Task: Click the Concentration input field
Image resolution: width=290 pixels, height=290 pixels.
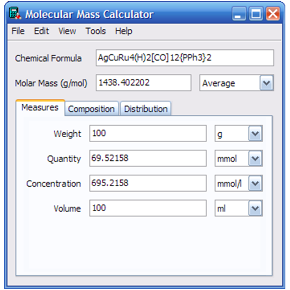Action: (x=148, y=183)
